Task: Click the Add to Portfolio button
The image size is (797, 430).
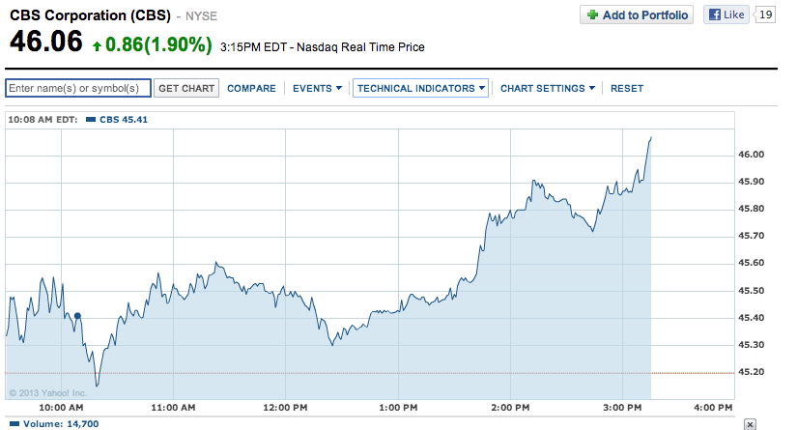Action: (637, 14)
